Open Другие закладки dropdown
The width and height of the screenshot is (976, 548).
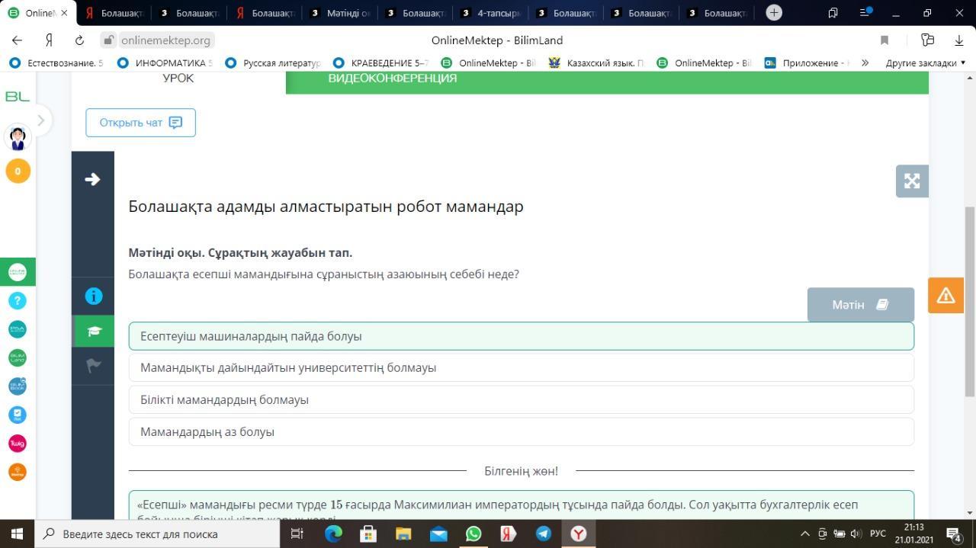[x=926, y=62]
